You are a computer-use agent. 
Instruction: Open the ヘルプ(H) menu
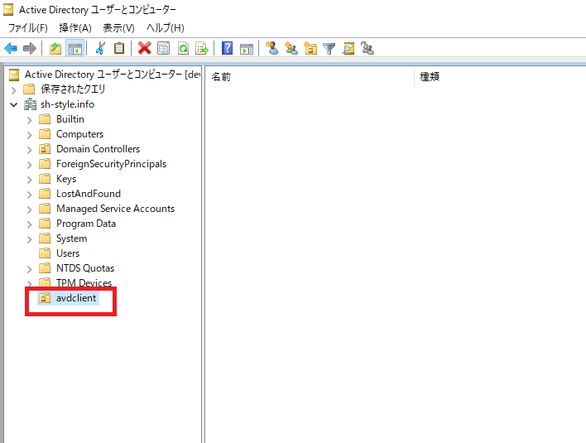click(166, 28)
